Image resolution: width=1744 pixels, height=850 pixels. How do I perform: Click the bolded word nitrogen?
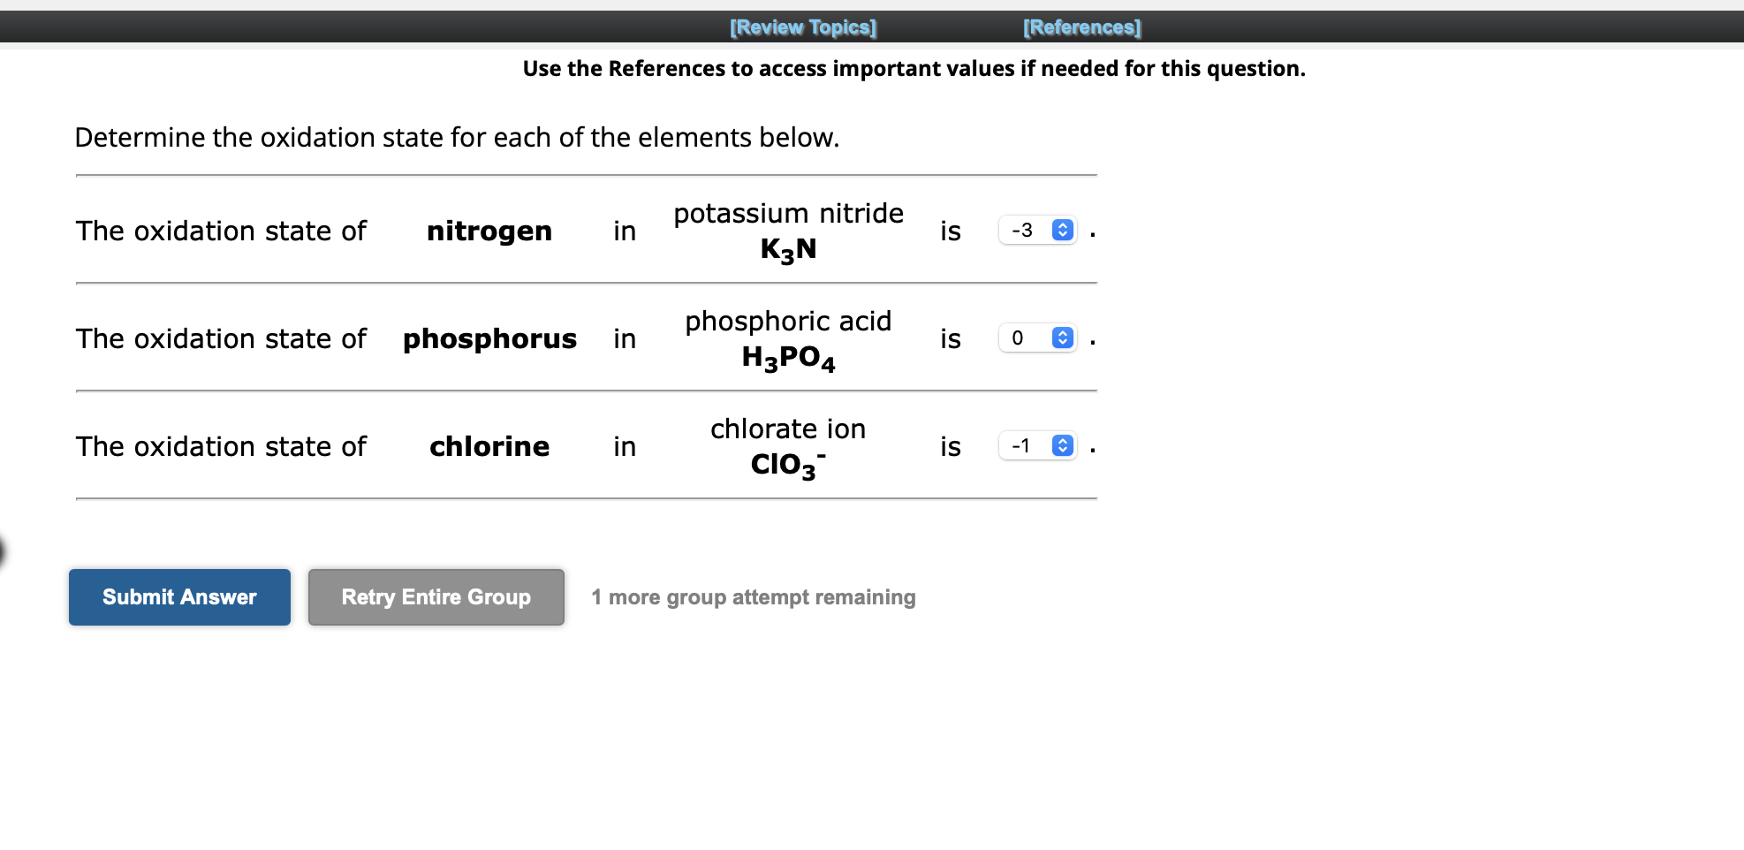[489, 231]
